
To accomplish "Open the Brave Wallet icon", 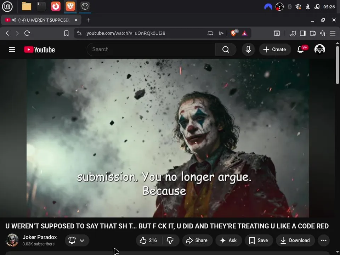I will click(313, 33).
